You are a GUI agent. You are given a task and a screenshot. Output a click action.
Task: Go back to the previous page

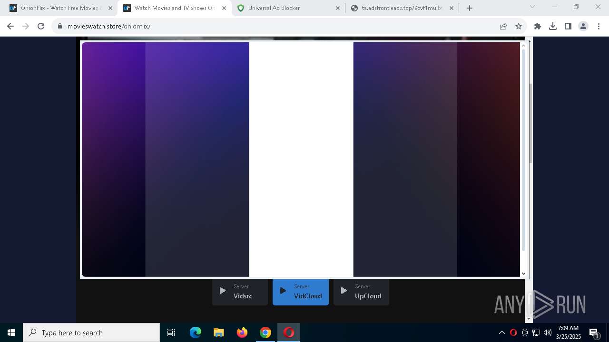point(10,26)
